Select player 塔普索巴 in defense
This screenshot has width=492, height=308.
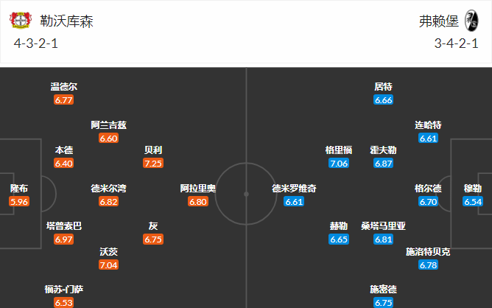click(64, 227)
